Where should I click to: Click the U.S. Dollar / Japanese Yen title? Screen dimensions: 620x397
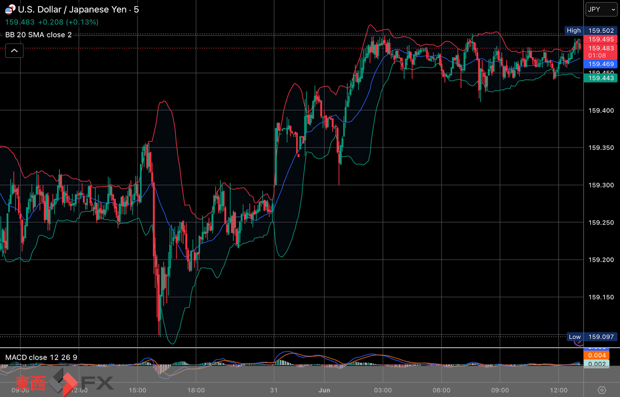coord(72,9)
